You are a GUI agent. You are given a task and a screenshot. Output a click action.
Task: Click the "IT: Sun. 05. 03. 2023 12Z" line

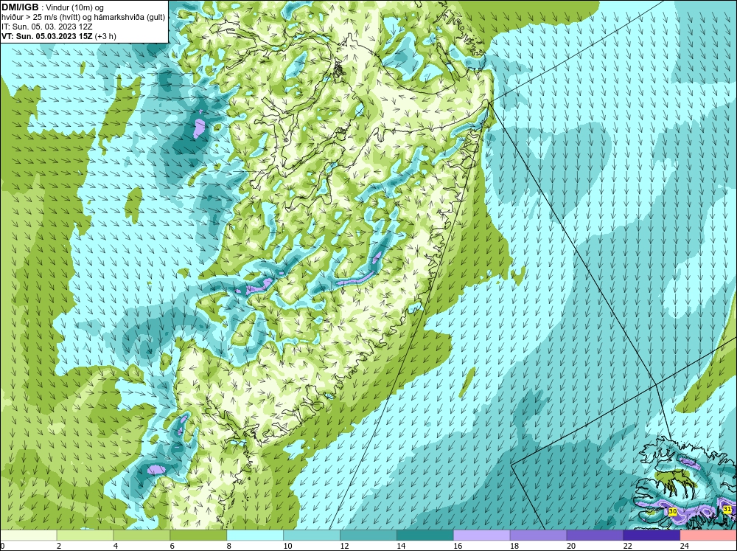(46, 27)
